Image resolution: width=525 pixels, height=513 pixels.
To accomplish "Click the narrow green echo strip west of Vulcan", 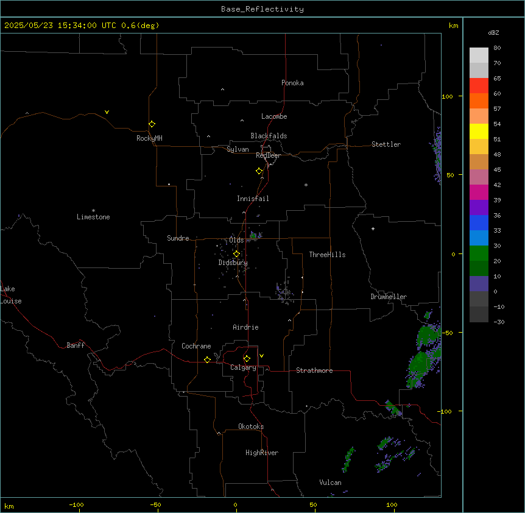I will coord(348,459).
